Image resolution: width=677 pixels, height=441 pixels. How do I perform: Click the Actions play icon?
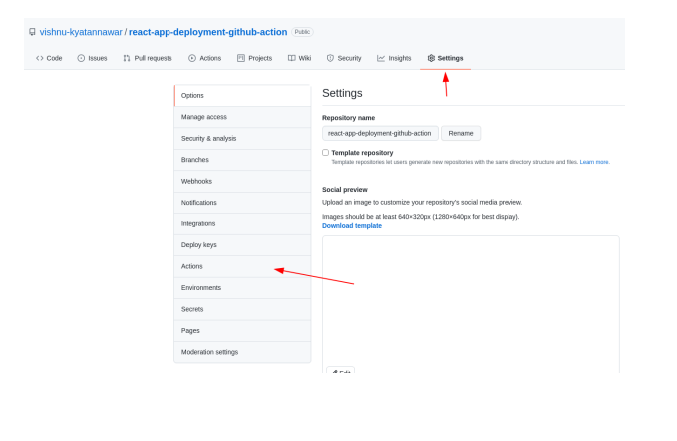[192, 58]
